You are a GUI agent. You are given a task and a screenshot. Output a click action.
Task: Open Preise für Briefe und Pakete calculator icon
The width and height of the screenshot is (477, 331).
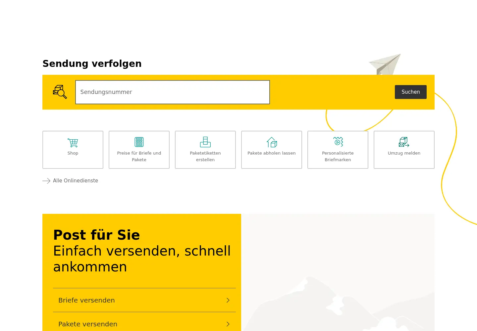tap(139, 142)
